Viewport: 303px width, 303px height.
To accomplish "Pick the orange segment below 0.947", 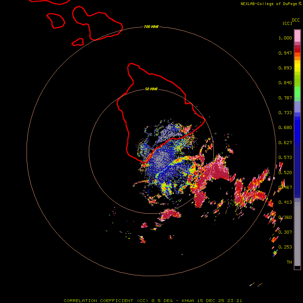I will coord(297,58).
